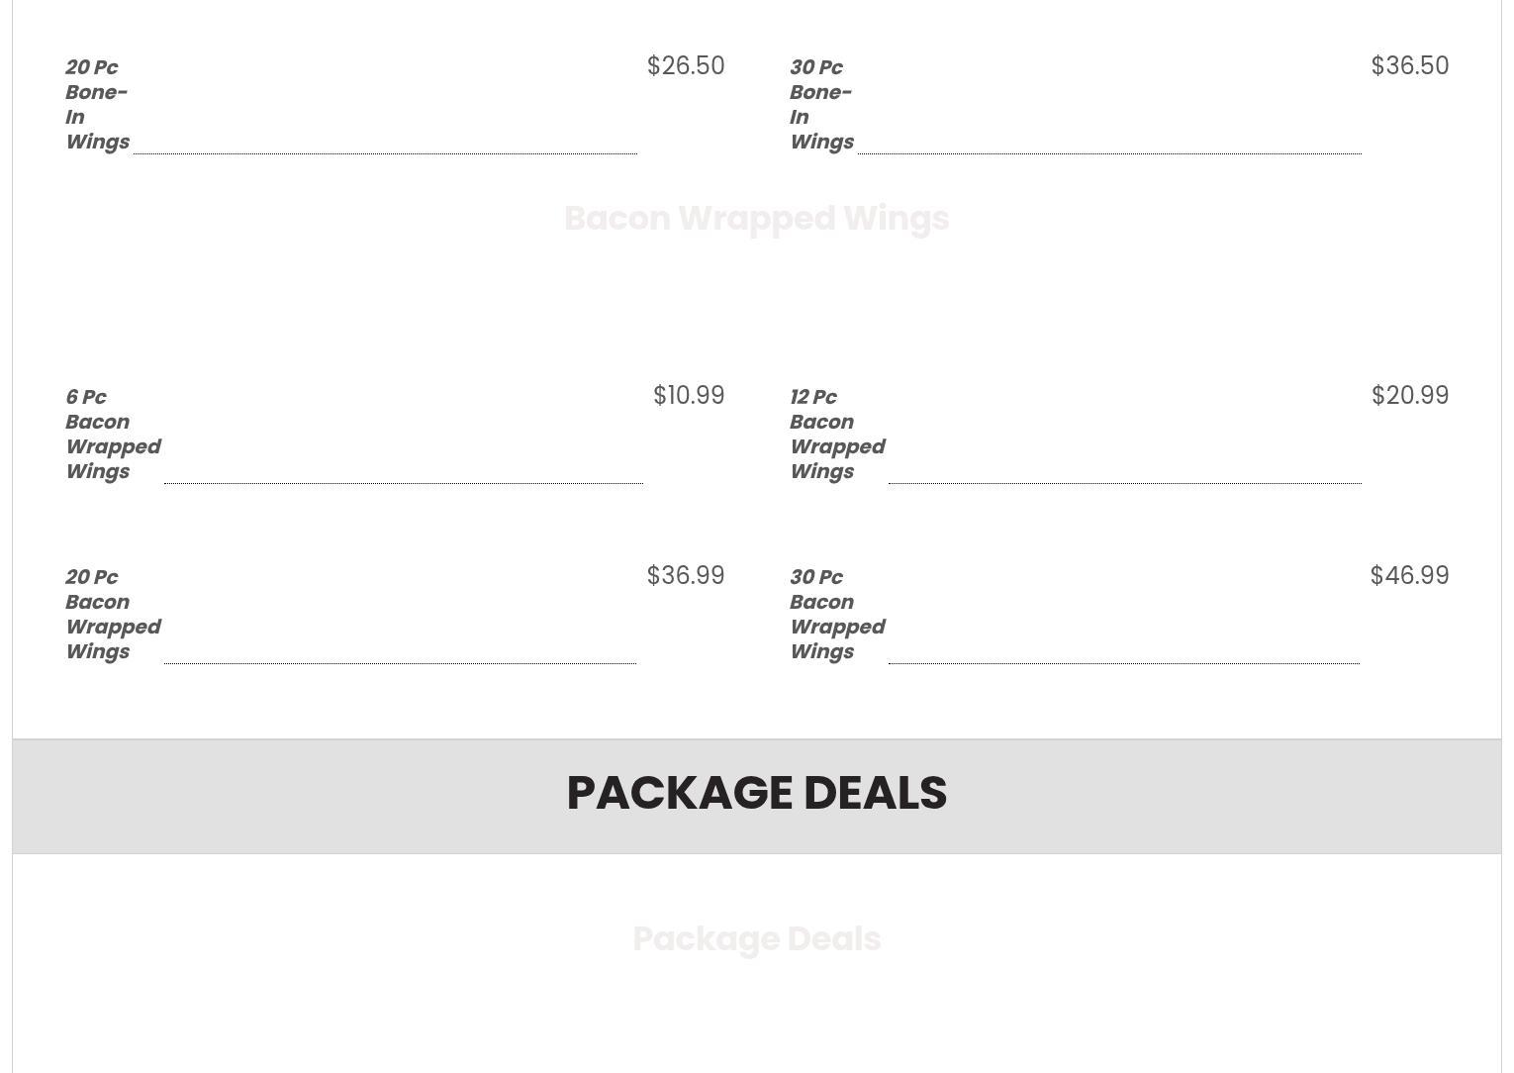1514x1073 pixels.
Task: Click dotted line beside 30 Pc Bone-In Wings
Action: click(x=1109, y=153)
